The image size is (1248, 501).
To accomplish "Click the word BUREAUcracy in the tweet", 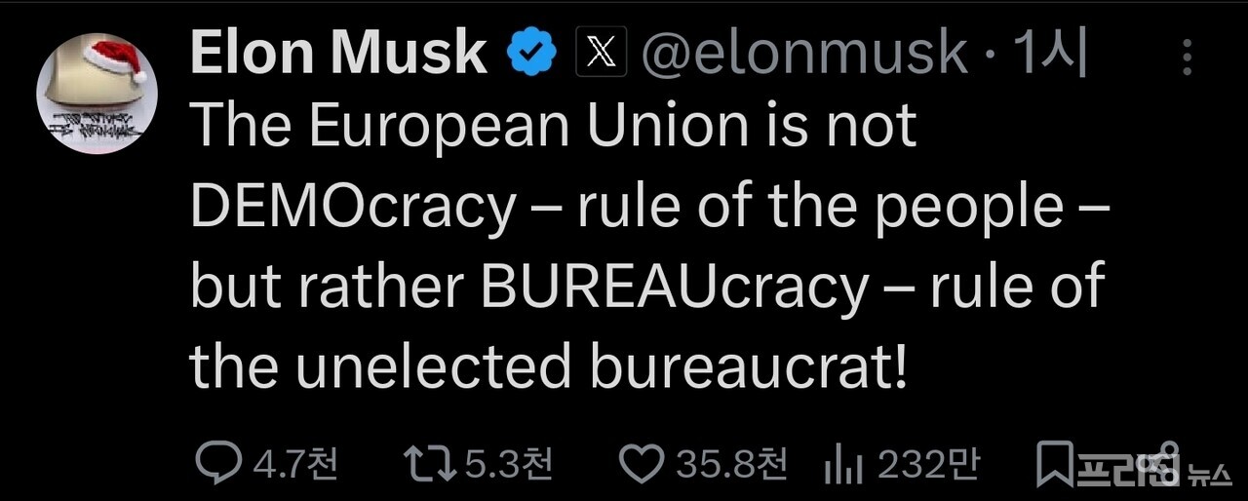I will click(x=675, y=286).
